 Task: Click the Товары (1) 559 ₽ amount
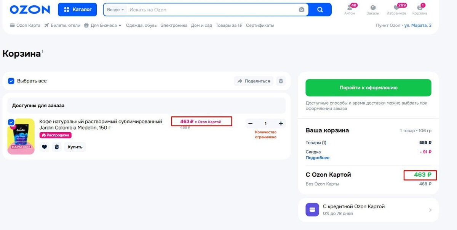point(425,143)
